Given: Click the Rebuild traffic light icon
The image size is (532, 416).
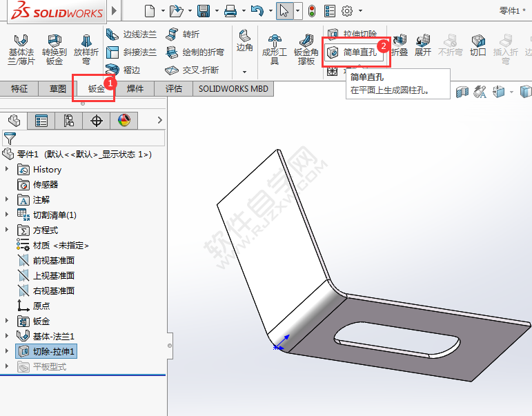Looking at the screenshot, I should click(312, 11).
